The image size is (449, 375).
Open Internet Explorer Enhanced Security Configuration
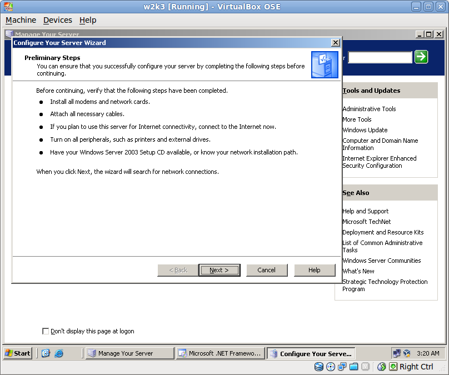380,162
